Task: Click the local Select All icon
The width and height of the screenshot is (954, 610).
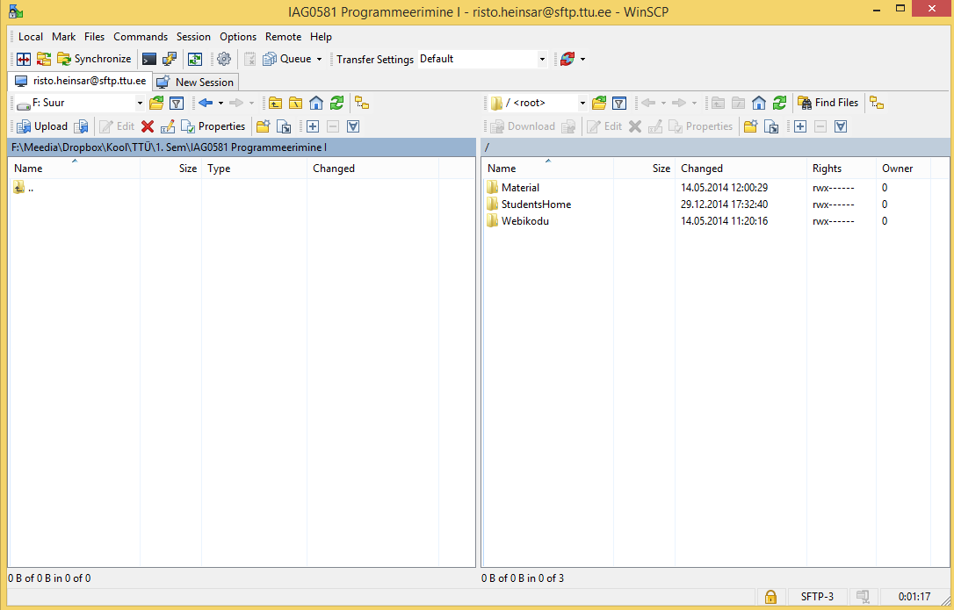Action: [353, 126]
